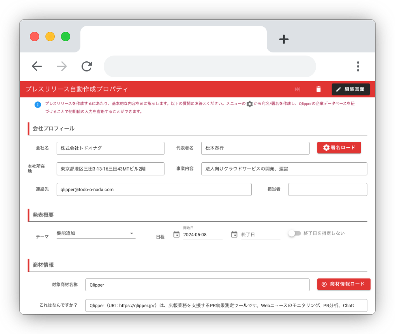Click the 会社名 input field
The height and width of the screenshot is (334, 395).
(x=110, y=148)
